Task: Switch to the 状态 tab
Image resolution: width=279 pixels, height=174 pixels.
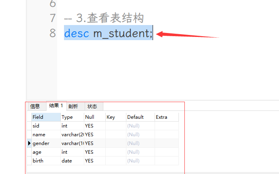Action: [92, 106]
